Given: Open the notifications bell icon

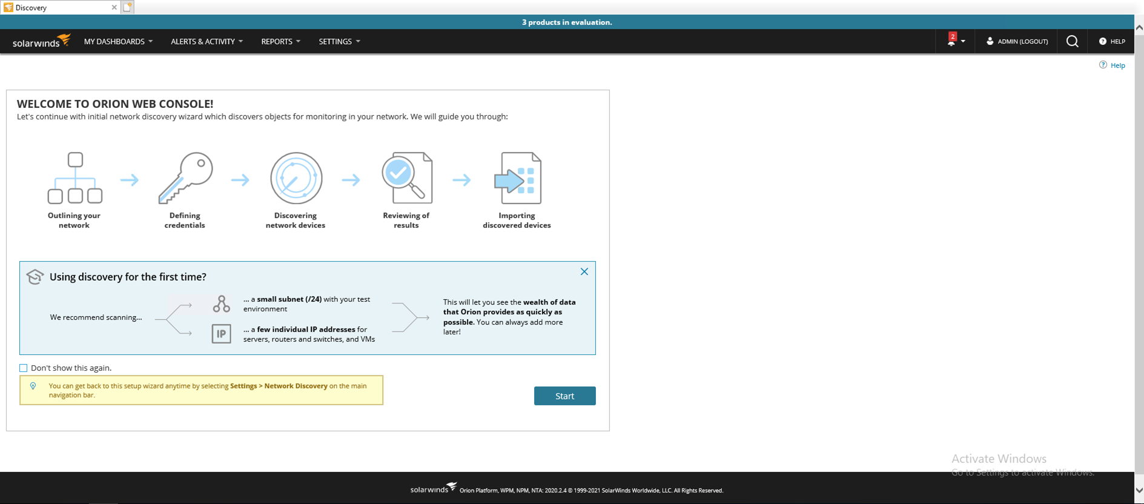Looking at the screenshot, I should pyautogui.click(x=951, y=40).
